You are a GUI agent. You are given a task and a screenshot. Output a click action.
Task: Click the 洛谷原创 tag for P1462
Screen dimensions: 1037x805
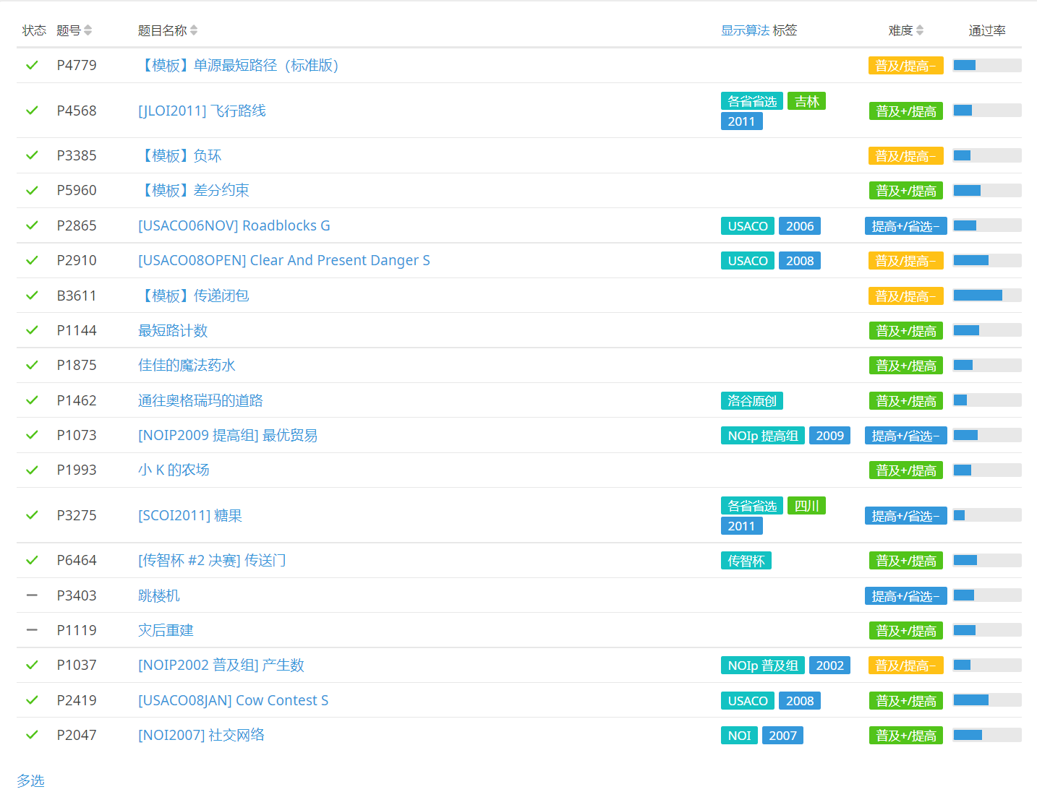coord(751,401)
